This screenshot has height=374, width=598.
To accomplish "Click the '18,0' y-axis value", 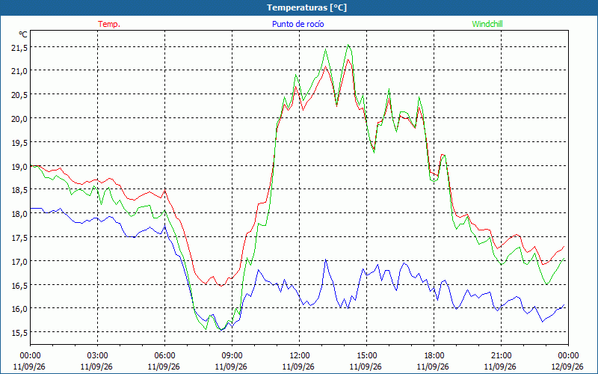I will pyautogui.click(x=19, y=214).
